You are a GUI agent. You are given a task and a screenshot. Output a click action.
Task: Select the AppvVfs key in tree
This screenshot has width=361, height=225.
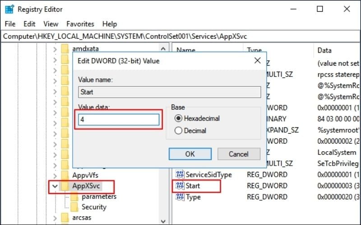[85, 175]
